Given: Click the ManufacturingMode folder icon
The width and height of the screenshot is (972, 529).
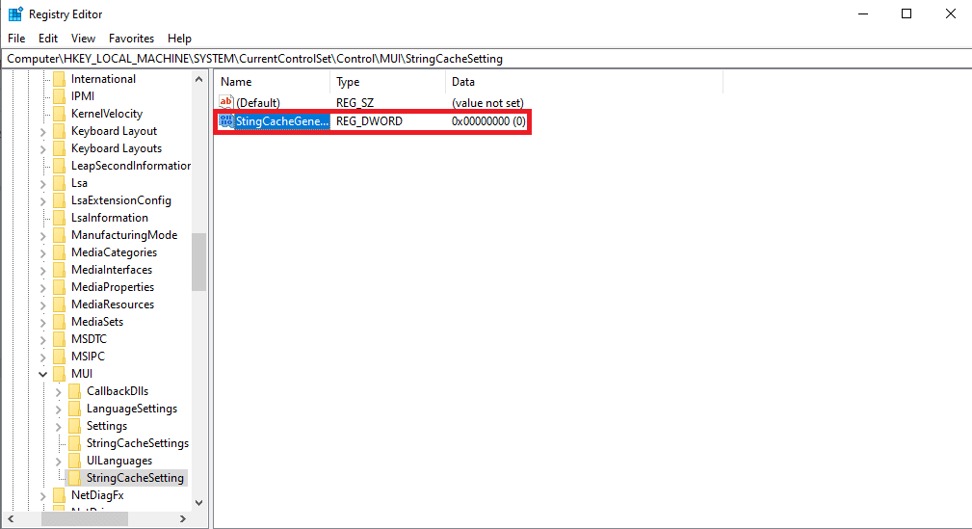Looking at the screenshot, I should pyautogui.click(x=60, y=235).
